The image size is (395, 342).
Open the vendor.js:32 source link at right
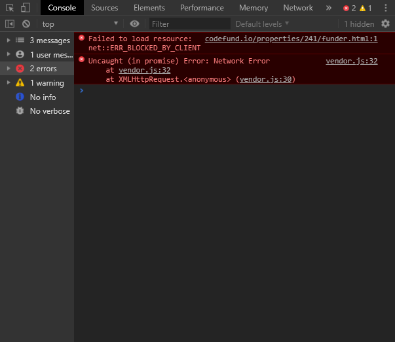tap(351, 61)
